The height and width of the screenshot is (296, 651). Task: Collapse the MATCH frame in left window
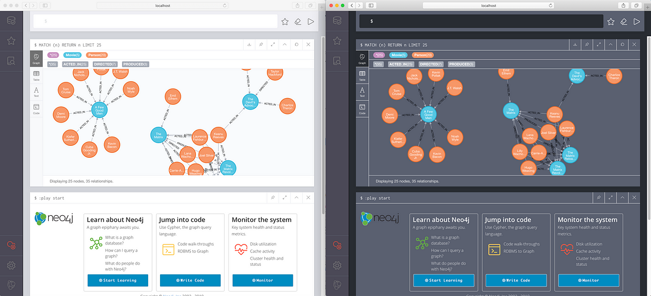pyautogui.click(x=284, y=44)
